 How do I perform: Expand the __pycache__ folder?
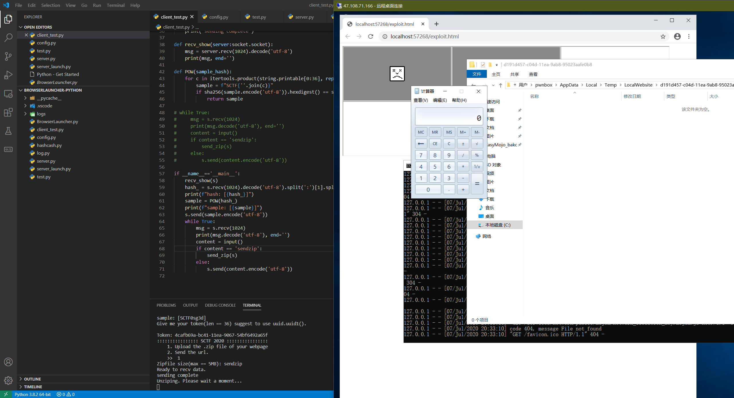pos(49,98)
